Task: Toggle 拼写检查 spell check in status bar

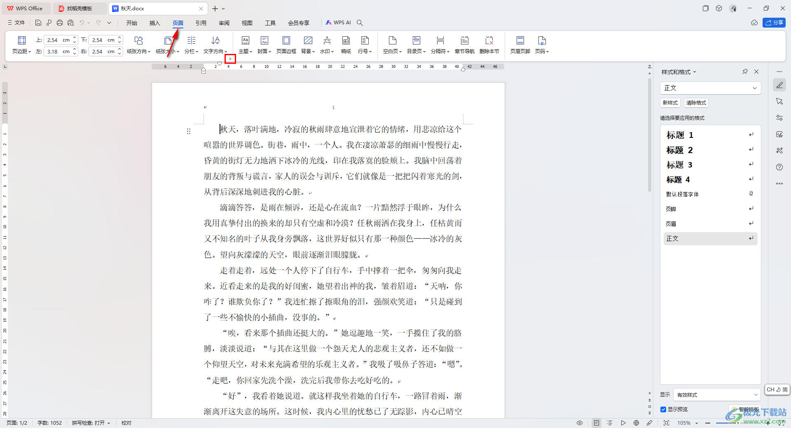Action: (x=91, y=423)
